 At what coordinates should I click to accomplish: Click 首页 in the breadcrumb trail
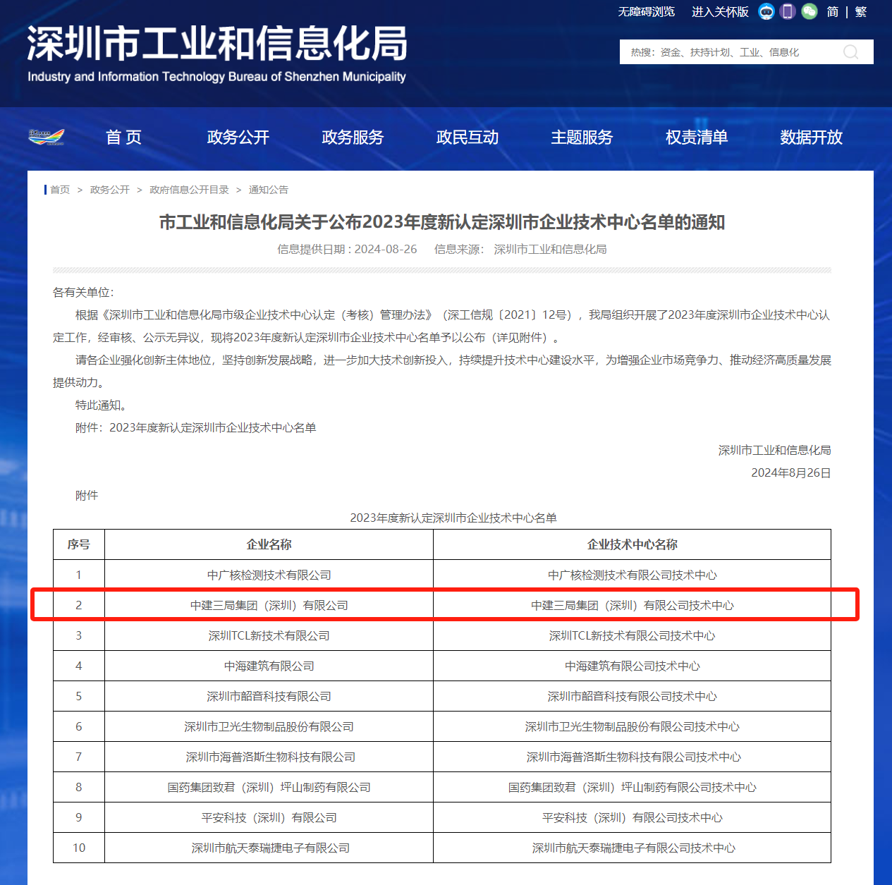click(x=60, y=190)
